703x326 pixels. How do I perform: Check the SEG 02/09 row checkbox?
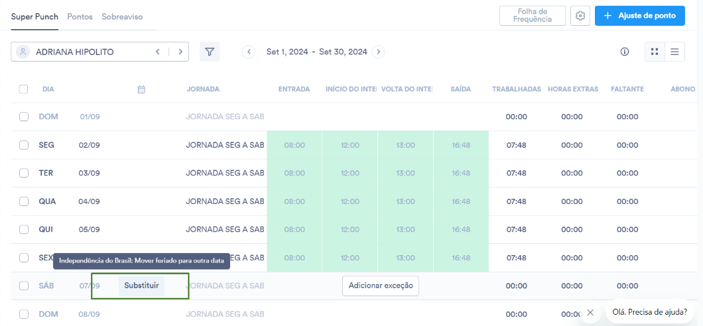pos(24,145)
